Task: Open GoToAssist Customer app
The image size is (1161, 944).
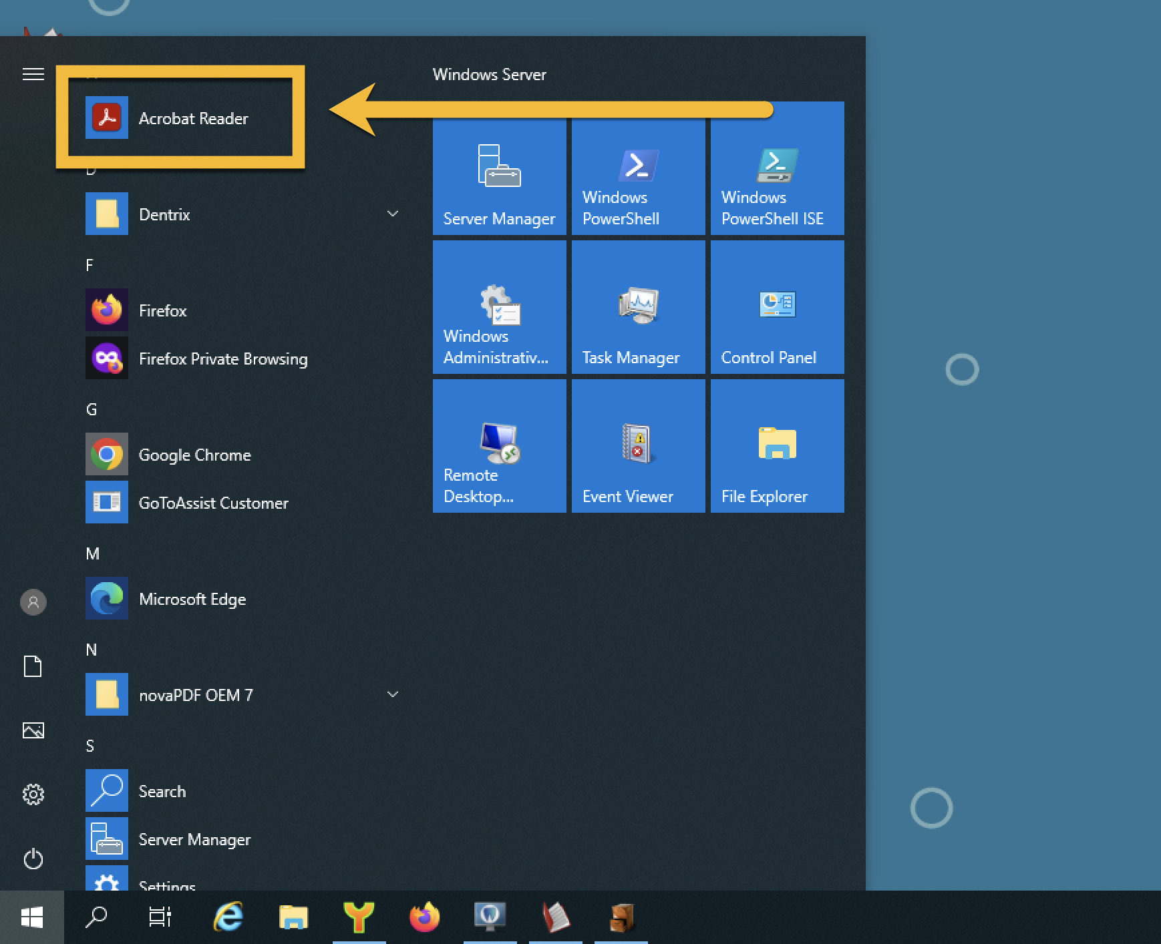Action: (212, 503)
